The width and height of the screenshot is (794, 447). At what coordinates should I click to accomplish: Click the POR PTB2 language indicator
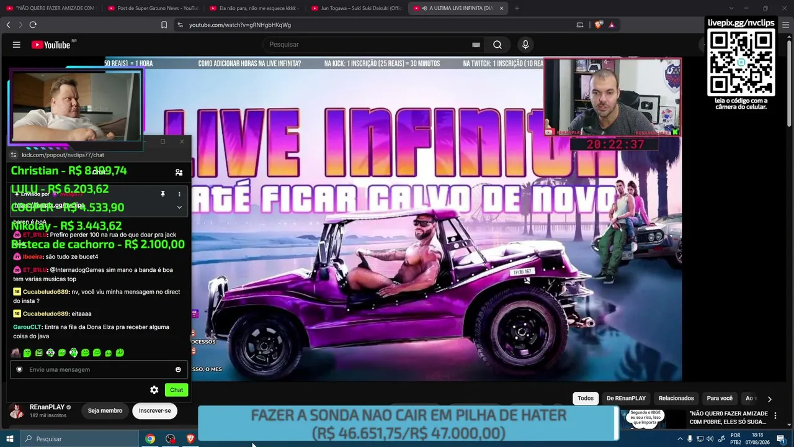pos(736,439)
